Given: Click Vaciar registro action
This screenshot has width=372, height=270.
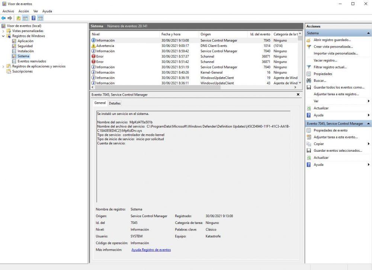Looking at the screenshot, I should 325,61.
